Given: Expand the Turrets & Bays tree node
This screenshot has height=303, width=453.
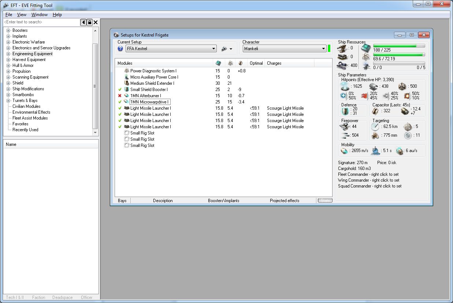Looking at the screenshot, I should [x=8, y=101].
